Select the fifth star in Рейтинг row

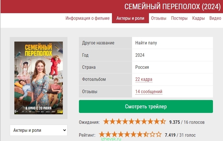coord(127,134)
